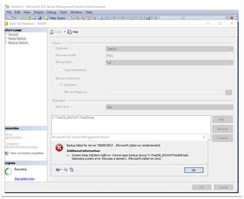Viewport: 244px width, 199px height.
Task: Select the C:\TestDB_BACKUP\TestDB.bak destination entry
Action: click(x=73, y=118)
